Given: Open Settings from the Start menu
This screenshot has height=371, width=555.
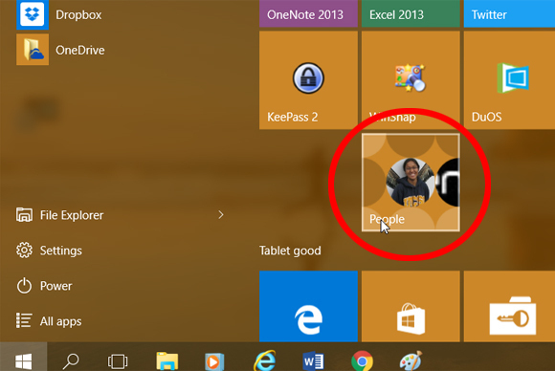Looking at the screenshot, I should (x=50, y=251).
